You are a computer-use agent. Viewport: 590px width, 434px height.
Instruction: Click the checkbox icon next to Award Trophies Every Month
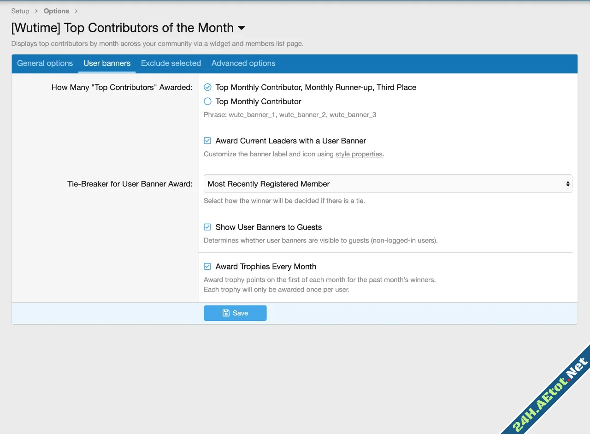[207, 266]
